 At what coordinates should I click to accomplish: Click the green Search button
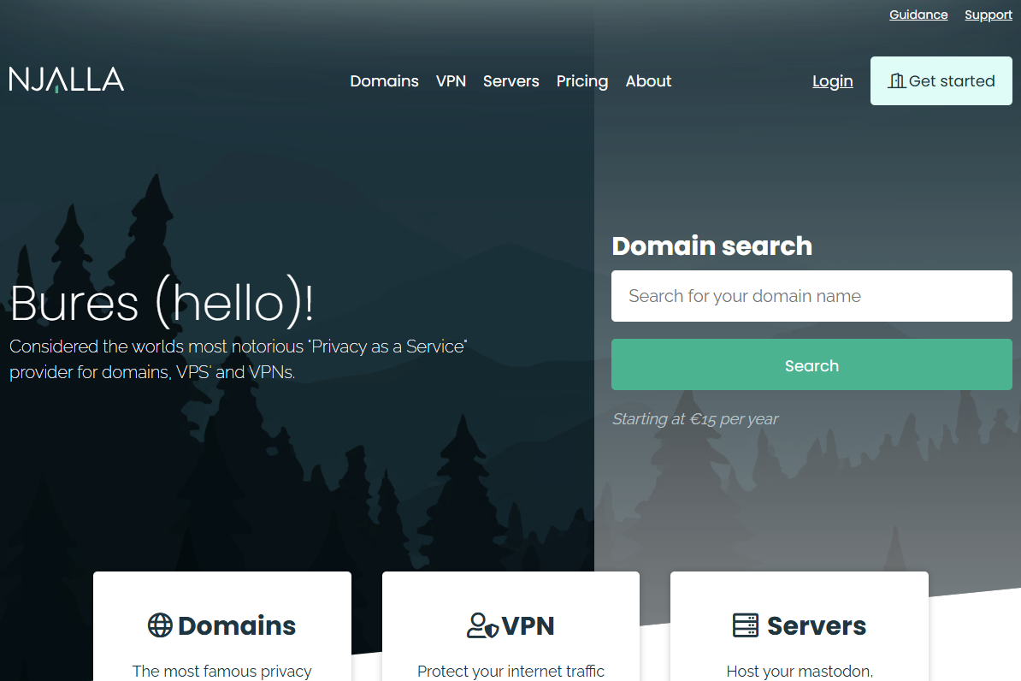tap(811, 364)
